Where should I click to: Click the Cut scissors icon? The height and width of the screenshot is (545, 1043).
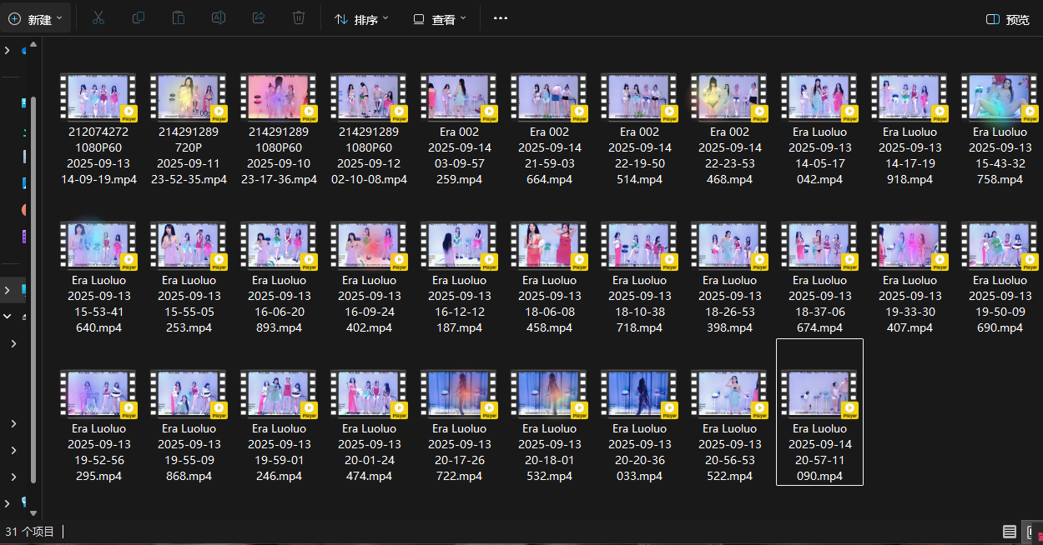pyautogui.click(x=98, y=18)
